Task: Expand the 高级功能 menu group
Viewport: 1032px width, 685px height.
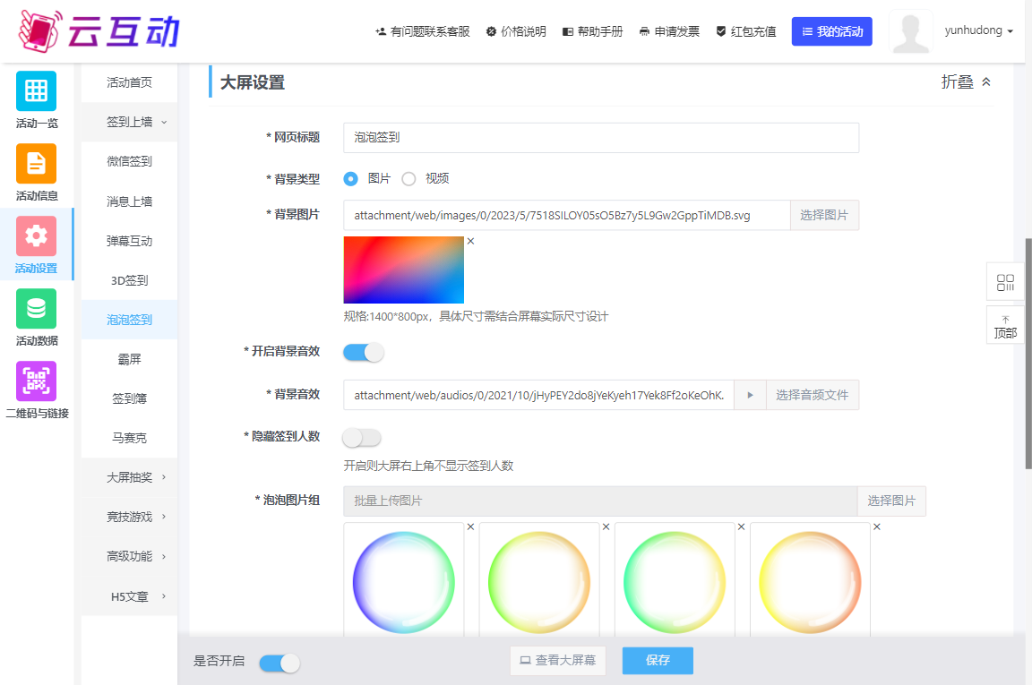Action: pos(130,556)
